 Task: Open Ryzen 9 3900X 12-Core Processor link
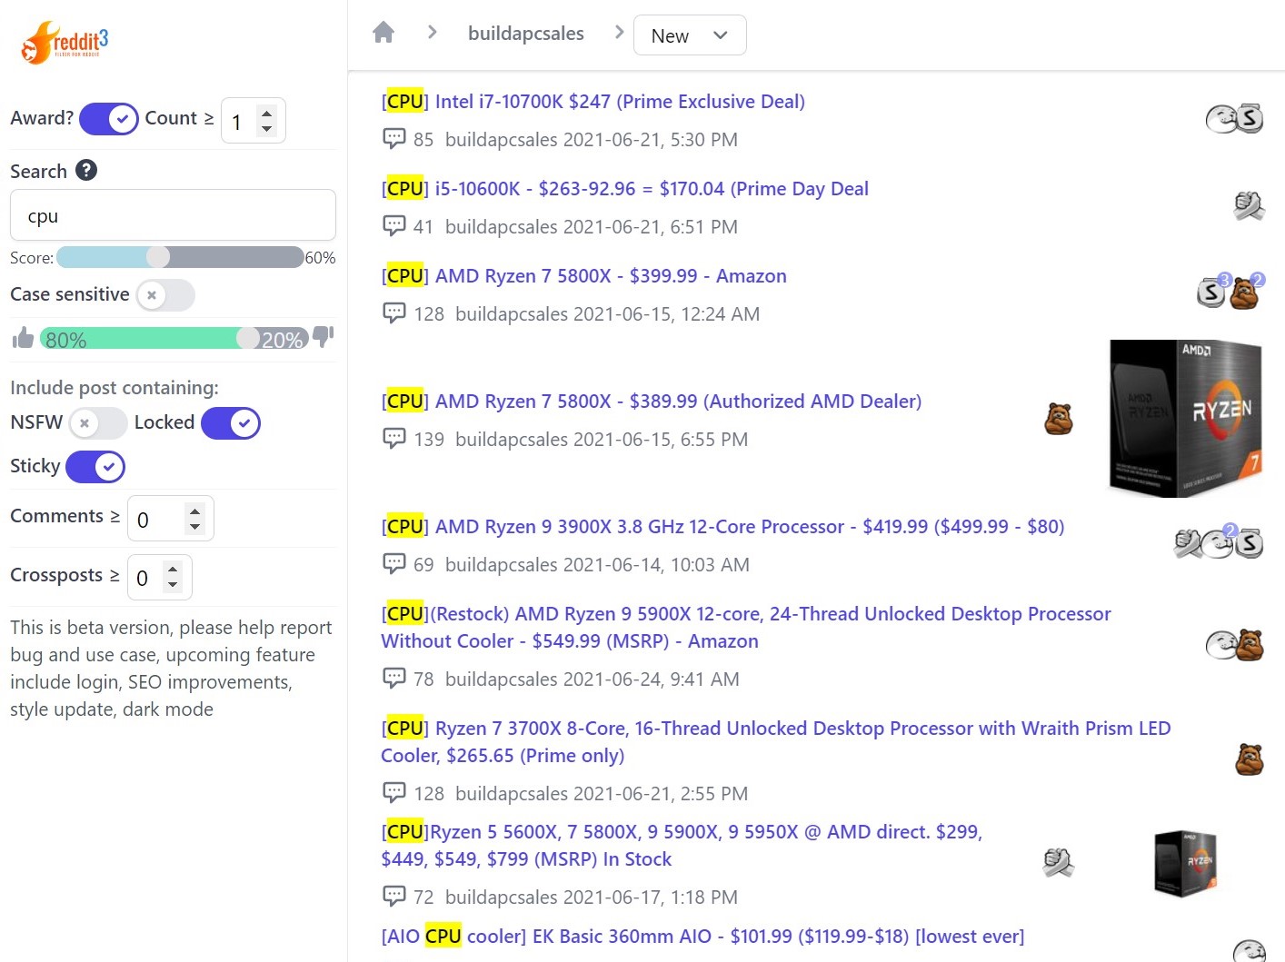pos(722,526)
